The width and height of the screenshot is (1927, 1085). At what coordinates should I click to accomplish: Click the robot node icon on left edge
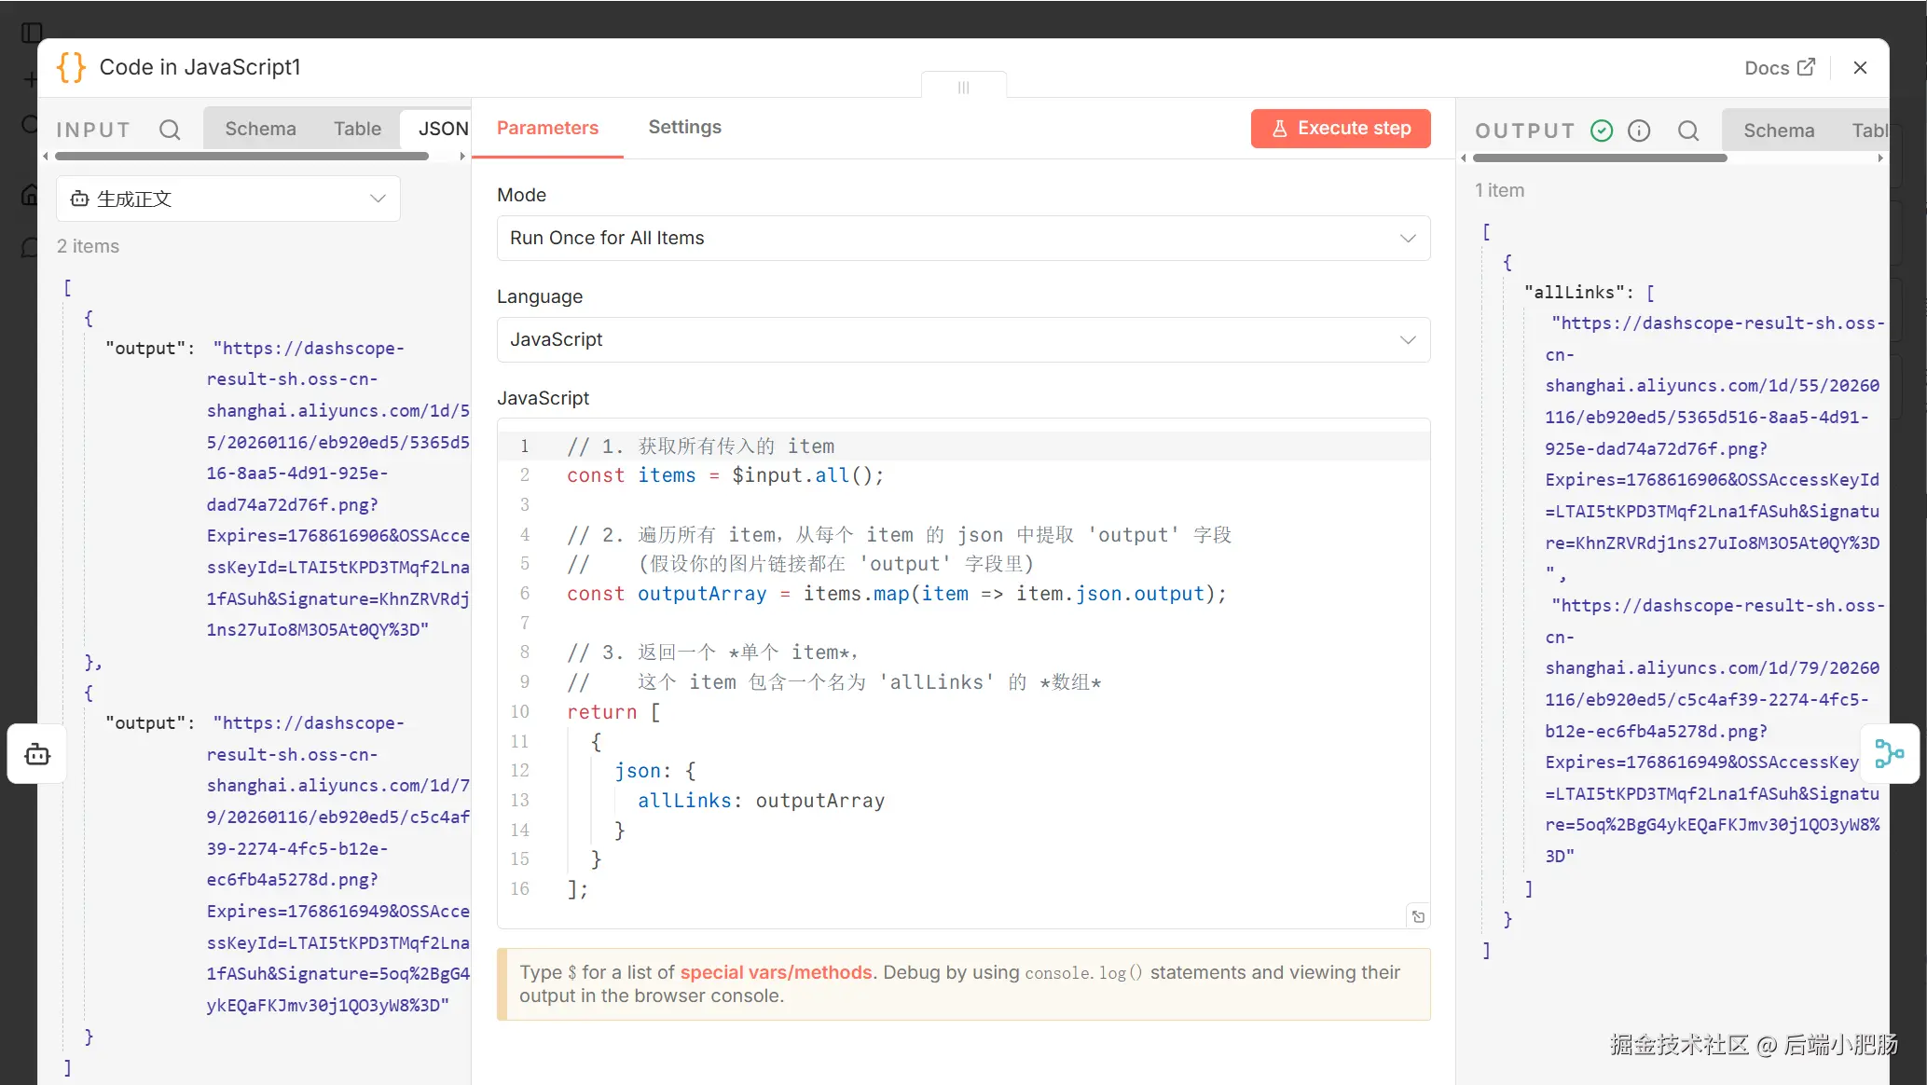click(37, 754)
